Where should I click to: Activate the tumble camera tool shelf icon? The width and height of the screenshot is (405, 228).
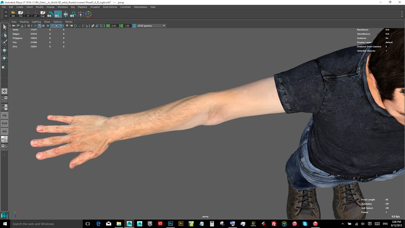pos(50,14)
